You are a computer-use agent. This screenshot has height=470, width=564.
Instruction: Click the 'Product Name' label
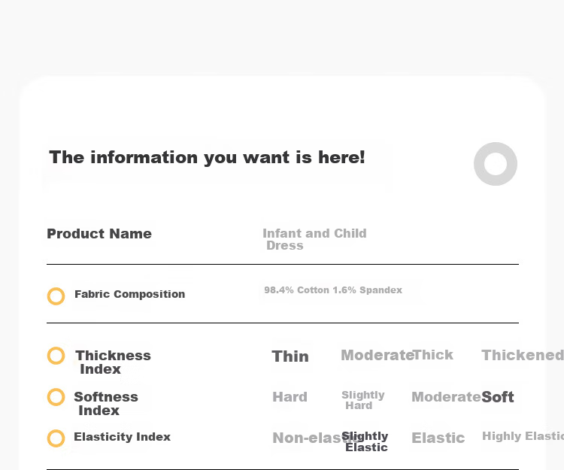coord(99,234)
